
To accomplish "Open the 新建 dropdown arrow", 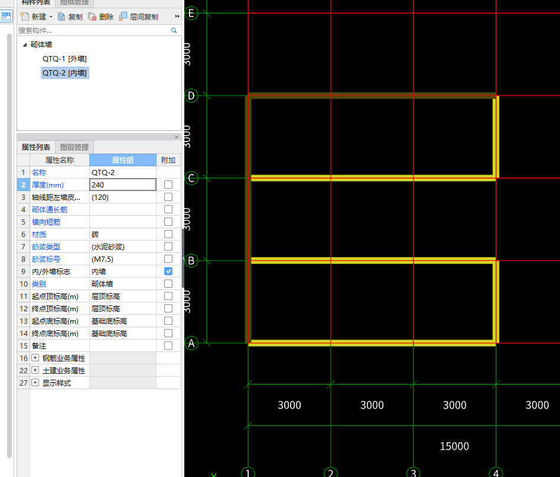I will coord(51,17).
